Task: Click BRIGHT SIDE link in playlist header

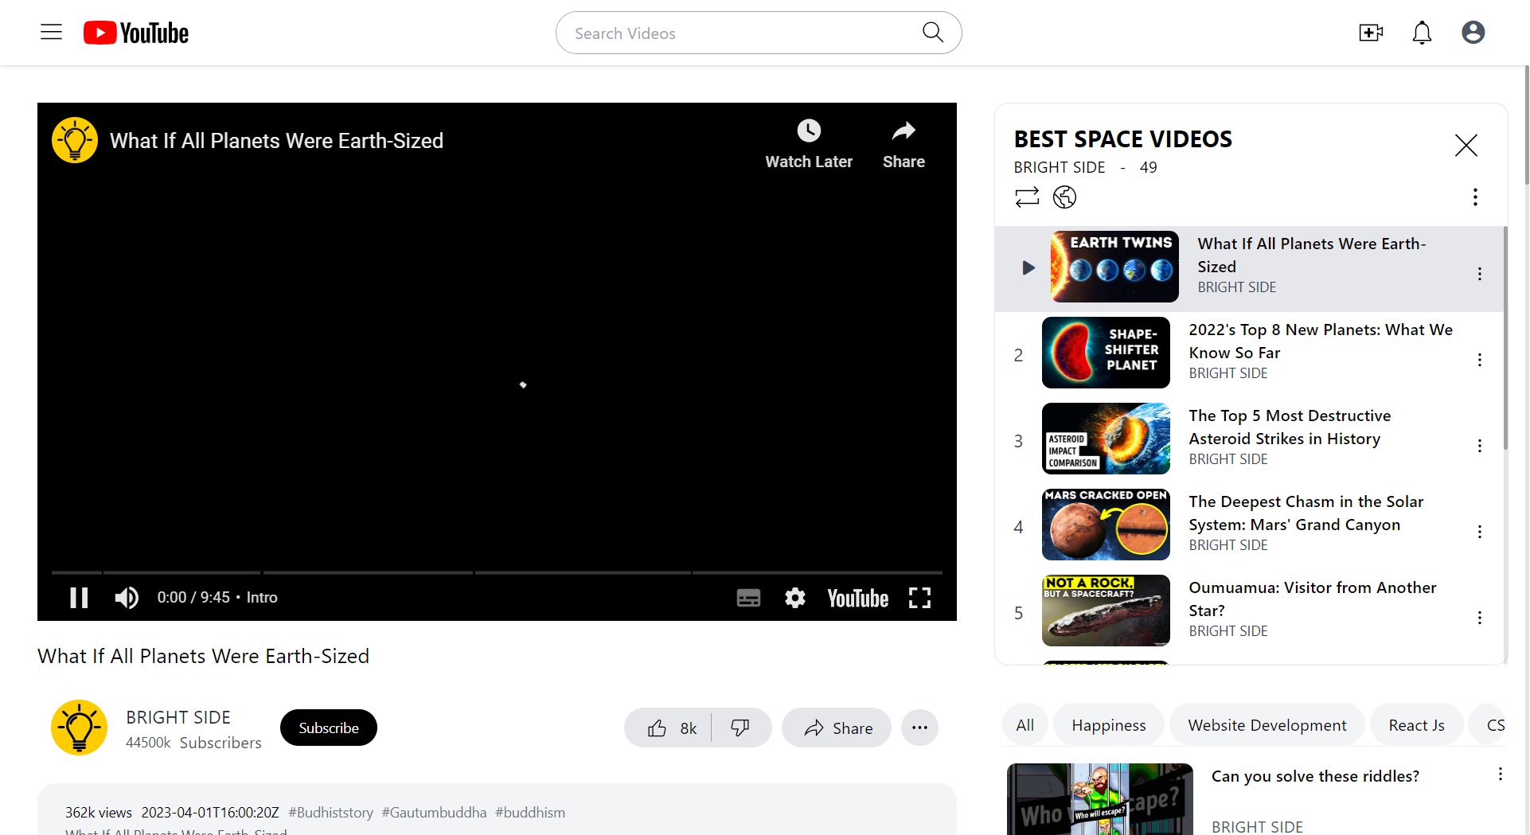Action: pos(1059,167)
